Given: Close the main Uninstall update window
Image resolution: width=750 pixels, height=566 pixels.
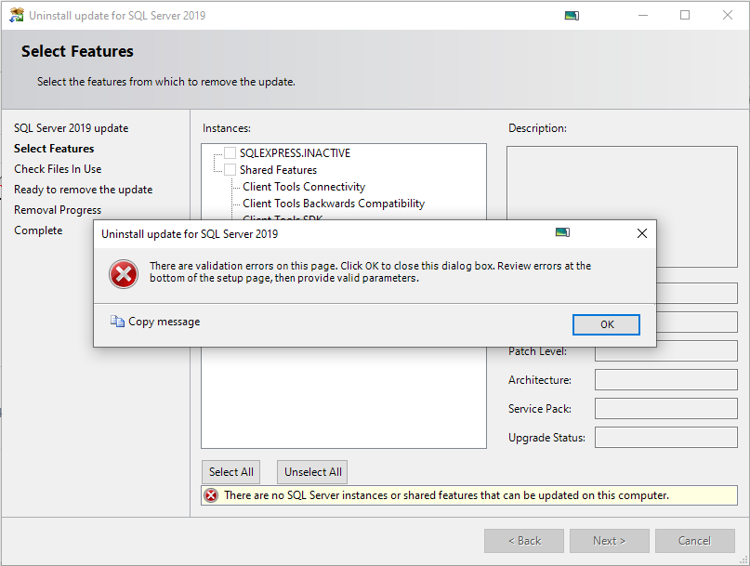Looking at the screenshot, I should click(x=728, y=15).
